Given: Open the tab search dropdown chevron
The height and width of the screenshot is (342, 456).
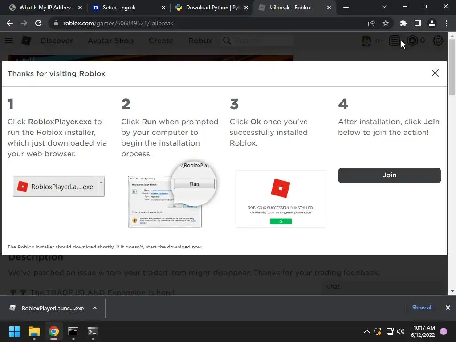Looking at the screenshot, I should tap(384, 6).
